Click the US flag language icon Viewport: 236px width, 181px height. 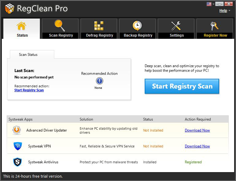[209, 4]
